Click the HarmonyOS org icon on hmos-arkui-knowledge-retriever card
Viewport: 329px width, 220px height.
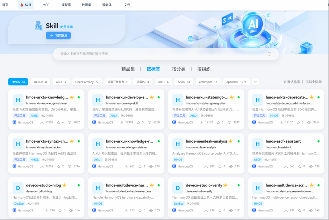tap(94, 166)
